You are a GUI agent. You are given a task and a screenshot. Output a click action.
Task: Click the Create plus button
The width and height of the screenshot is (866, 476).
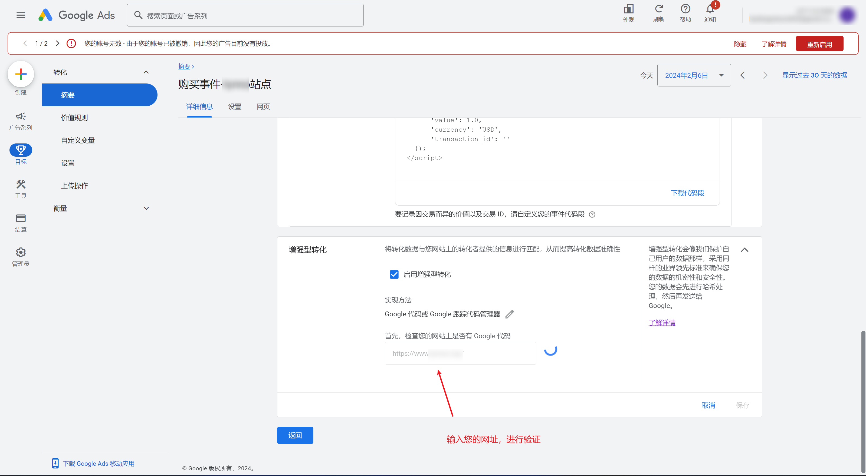[21, 74]
